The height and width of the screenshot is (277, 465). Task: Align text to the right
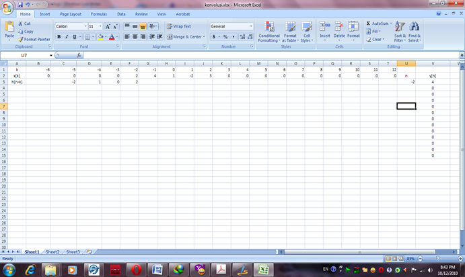[143, 37]
